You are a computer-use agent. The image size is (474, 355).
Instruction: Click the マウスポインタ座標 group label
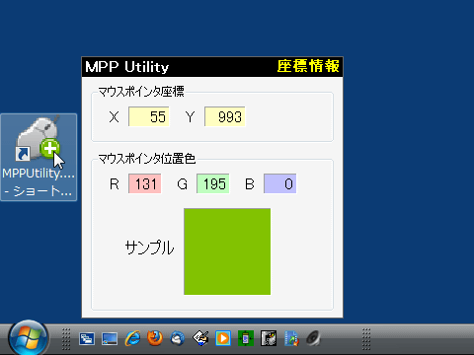[x=141, y=91]
